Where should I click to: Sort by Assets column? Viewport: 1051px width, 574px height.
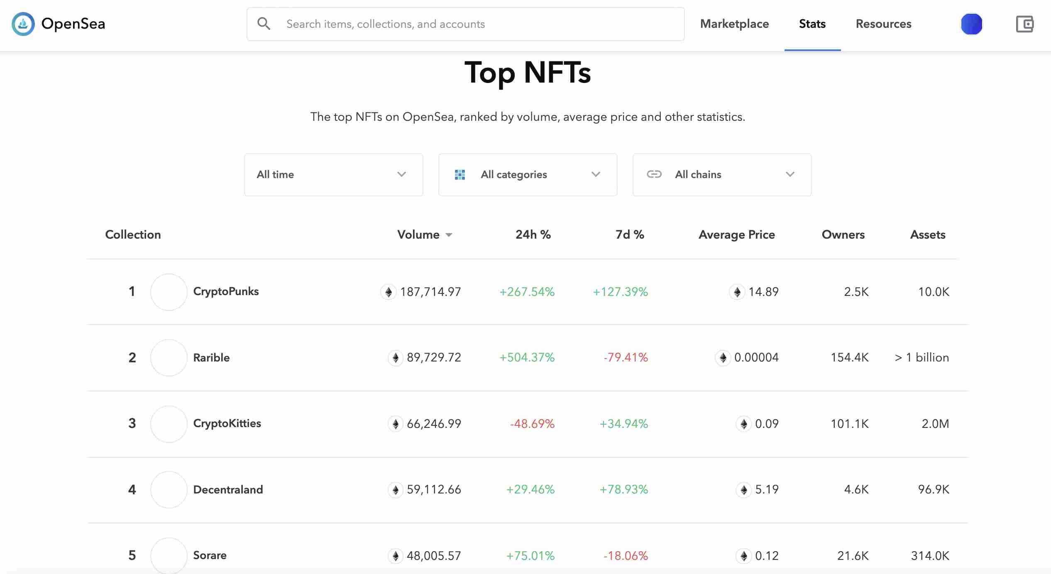(928, 234)
